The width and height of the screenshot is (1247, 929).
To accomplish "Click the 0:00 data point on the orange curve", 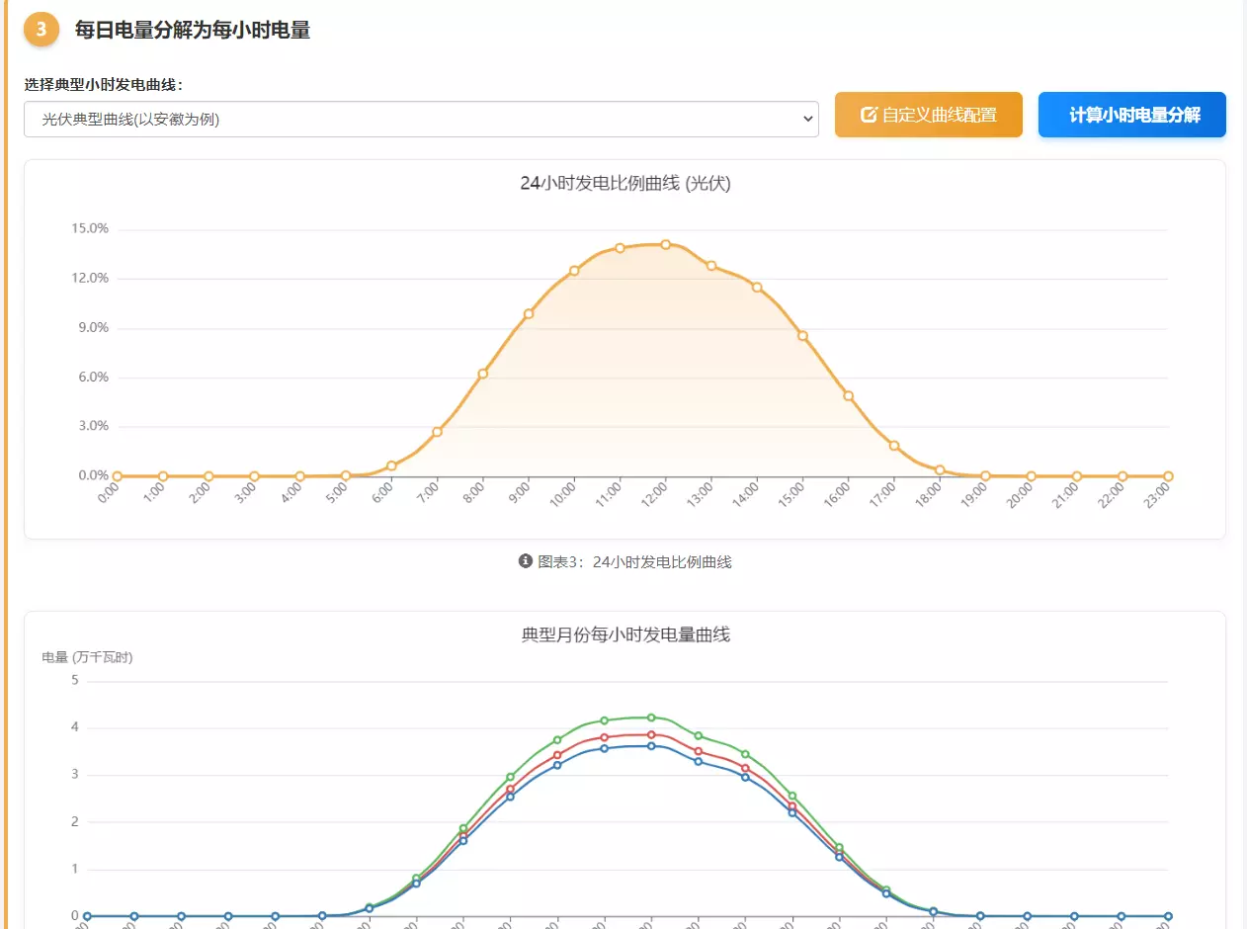I will coord(118,476).
